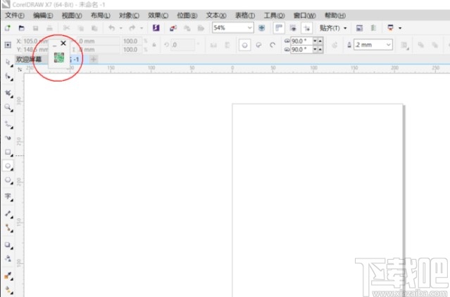The height and width of the screenshot is (297, 450).
Task: Toggle the Show Guidelines button
Action: tap(307, 28)
